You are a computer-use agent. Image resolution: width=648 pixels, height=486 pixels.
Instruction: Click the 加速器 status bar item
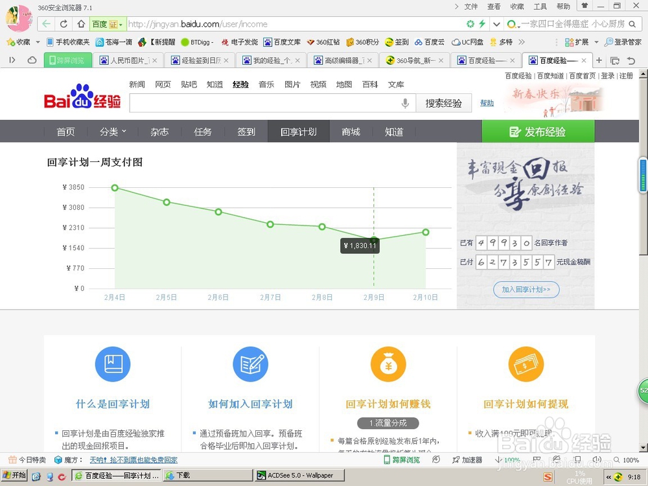tap(467, 460)
